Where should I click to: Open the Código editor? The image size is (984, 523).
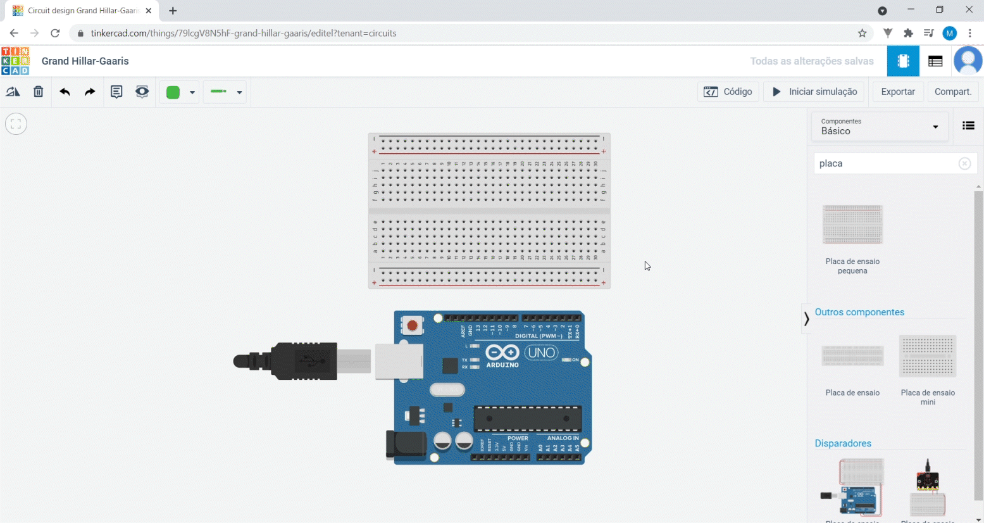coord(728,92)
